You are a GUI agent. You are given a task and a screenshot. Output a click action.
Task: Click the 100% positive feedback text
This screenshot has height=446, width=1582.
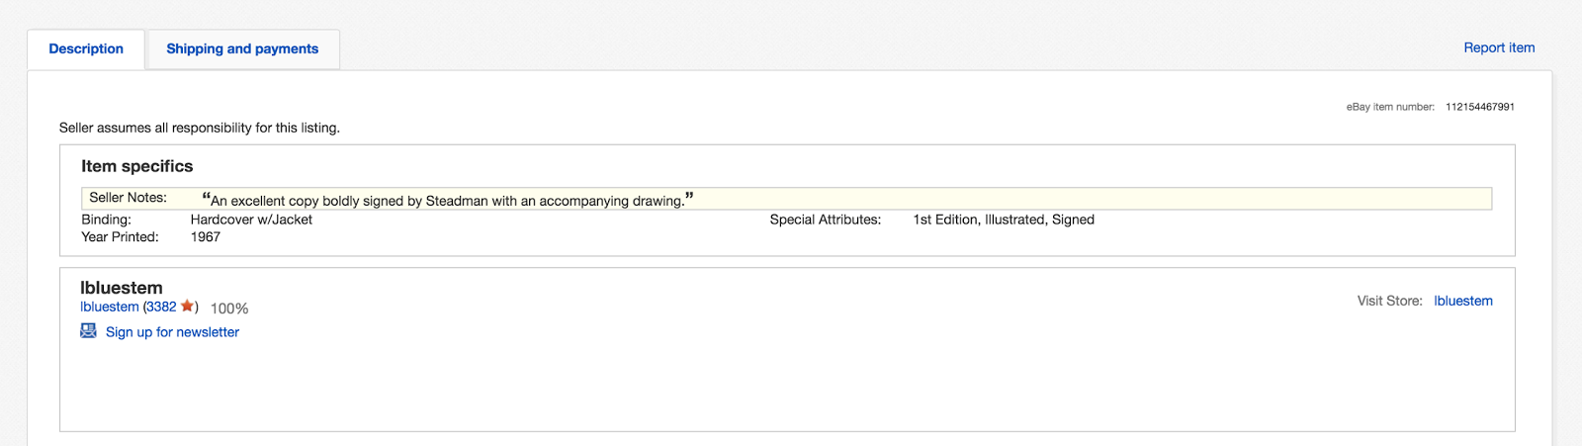click(229, 309)
